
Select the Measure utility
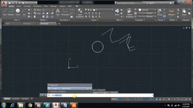171,12
